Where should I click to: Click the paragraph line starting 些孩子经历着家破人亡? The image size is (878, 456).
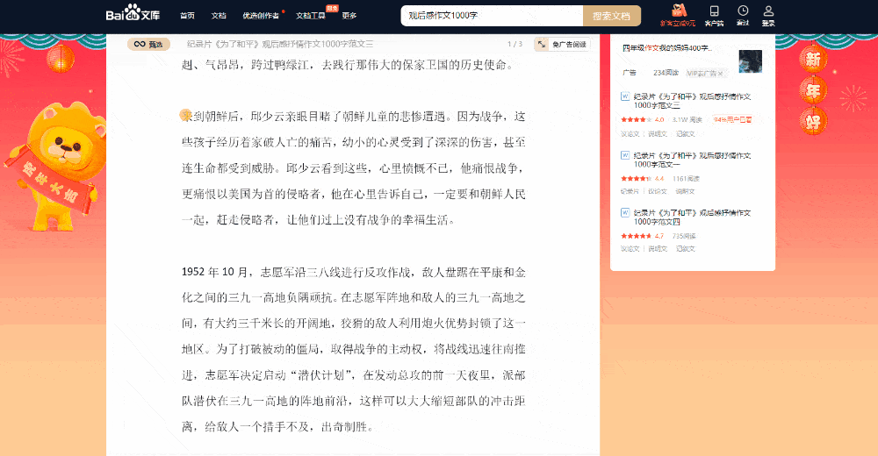(x=353, y=143)
